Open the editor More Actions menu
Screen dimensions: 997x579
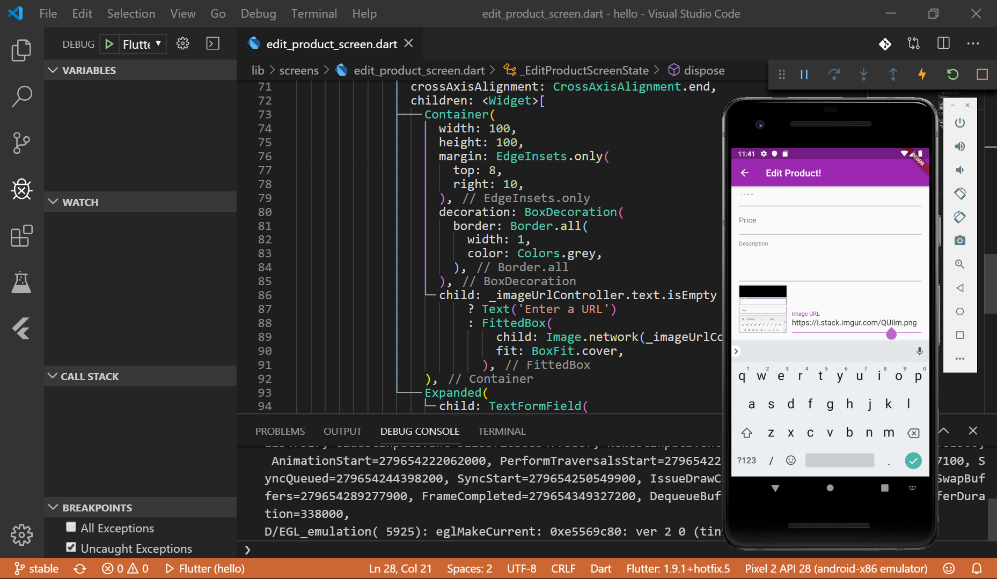[973, 43]
